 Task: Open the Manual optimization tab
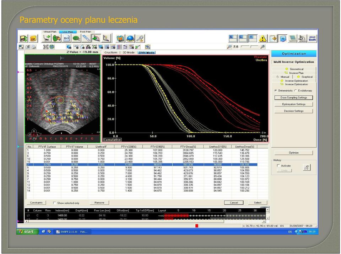282,77
